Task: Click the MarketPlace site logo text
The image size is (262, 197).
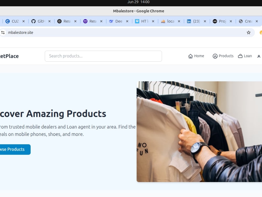Action: point(9,56)
